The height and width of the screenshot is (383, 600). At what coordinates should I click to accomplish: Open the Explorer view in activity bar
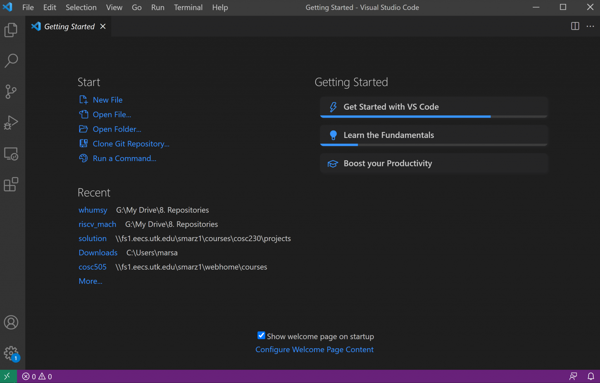coord(11,30)
